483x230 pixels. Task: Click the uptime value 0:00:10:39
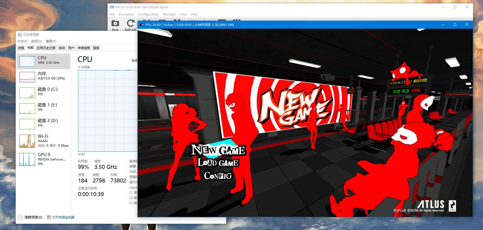91,194
